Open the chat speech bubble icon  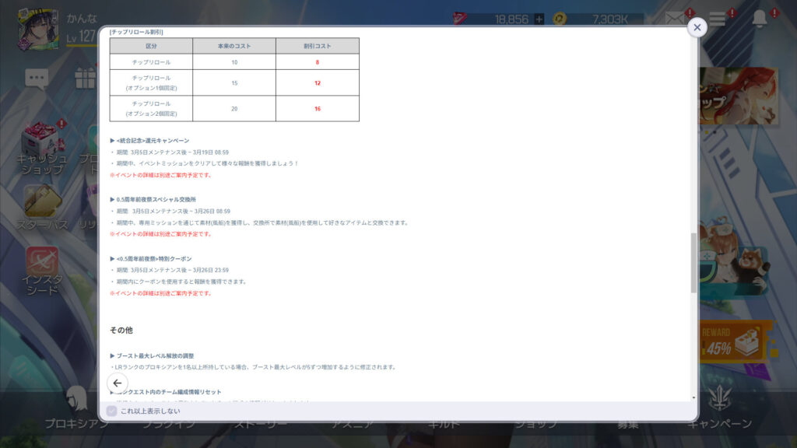click(x=37, y=78)
